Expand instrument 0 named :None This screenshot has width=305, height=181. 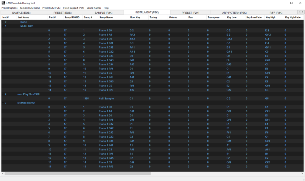tap(3, 22)
